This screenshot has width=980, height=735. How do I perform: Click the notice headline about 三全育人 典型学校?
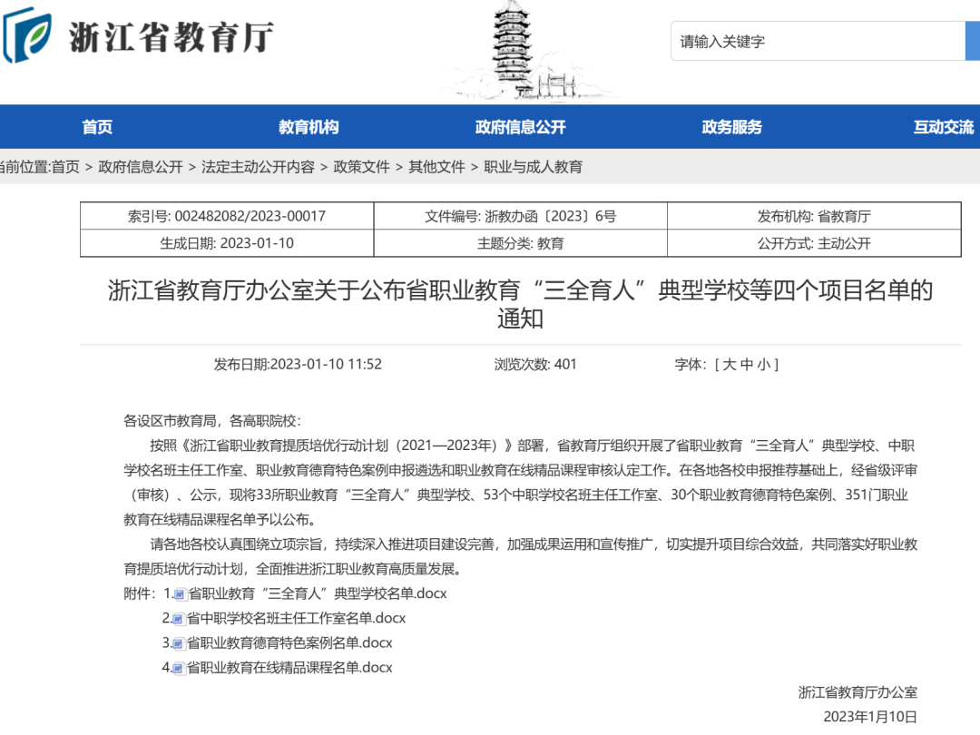click(520, 304)
